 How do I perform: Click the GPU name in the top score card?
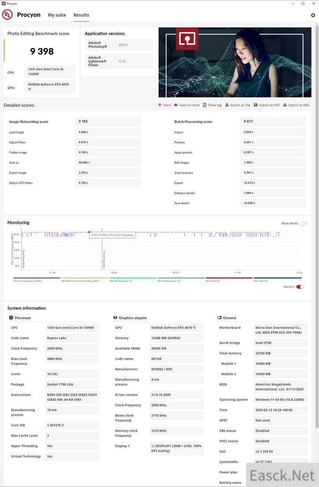pos(50,87)
